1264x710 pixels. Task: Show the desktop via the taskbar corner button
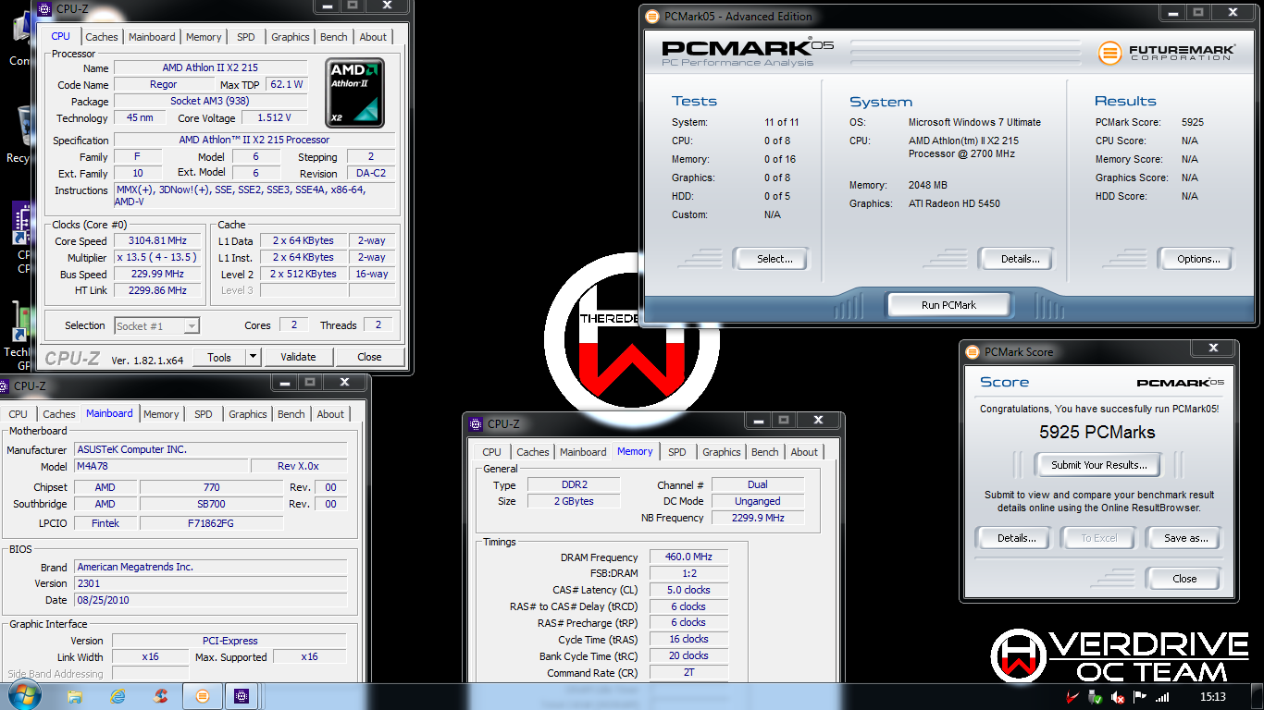click(x=1257, y=696)
